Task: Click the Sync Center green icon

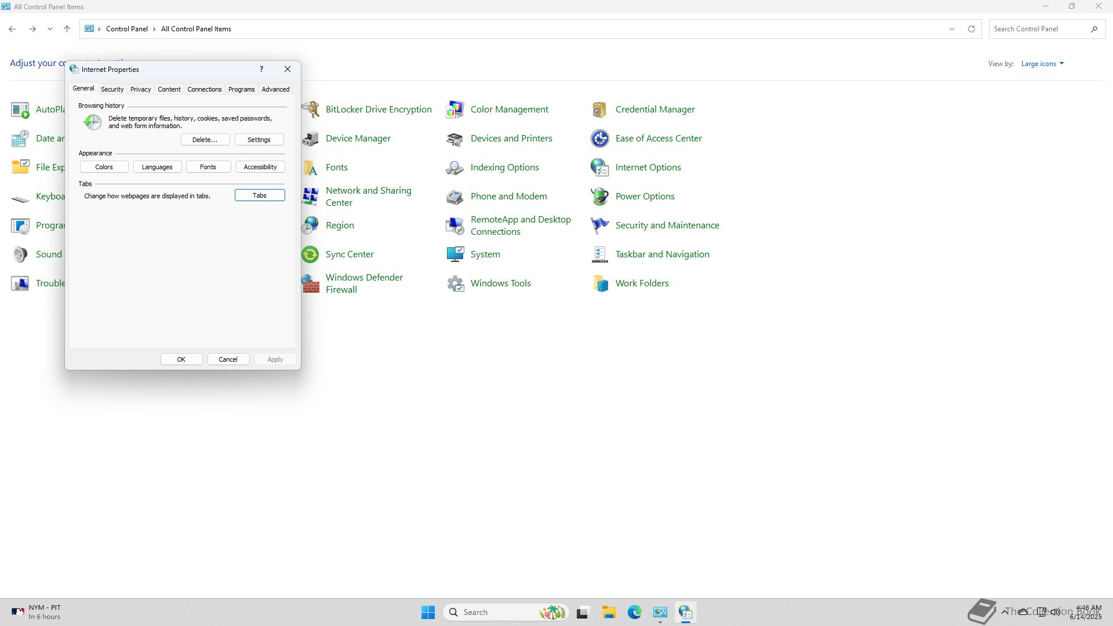Action: [x=310, y=254]
